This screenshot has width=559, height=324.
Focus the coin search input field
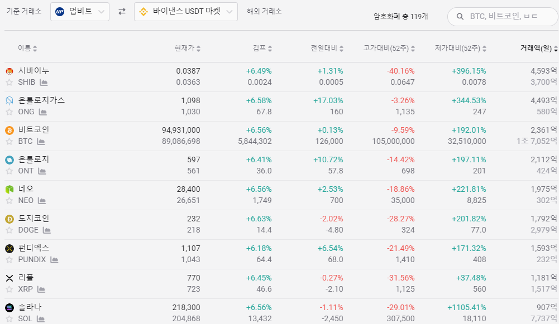tap(508, 17)
